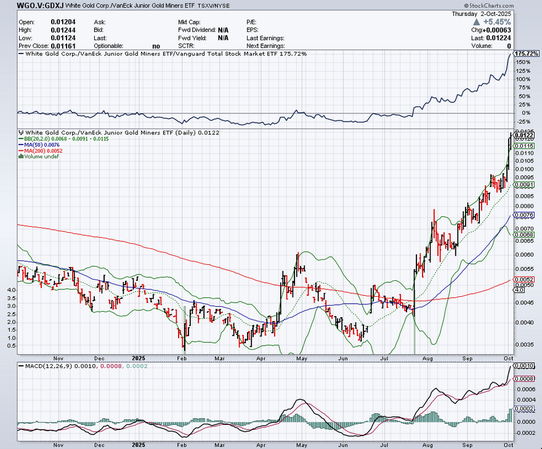Click the red MA(200) legend entry
This screenshot has width=542, height=449.
[42, 151]
